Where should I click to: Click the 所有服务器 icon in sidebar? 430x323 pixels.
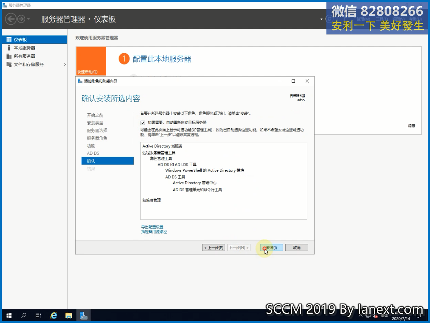(9, 56)
